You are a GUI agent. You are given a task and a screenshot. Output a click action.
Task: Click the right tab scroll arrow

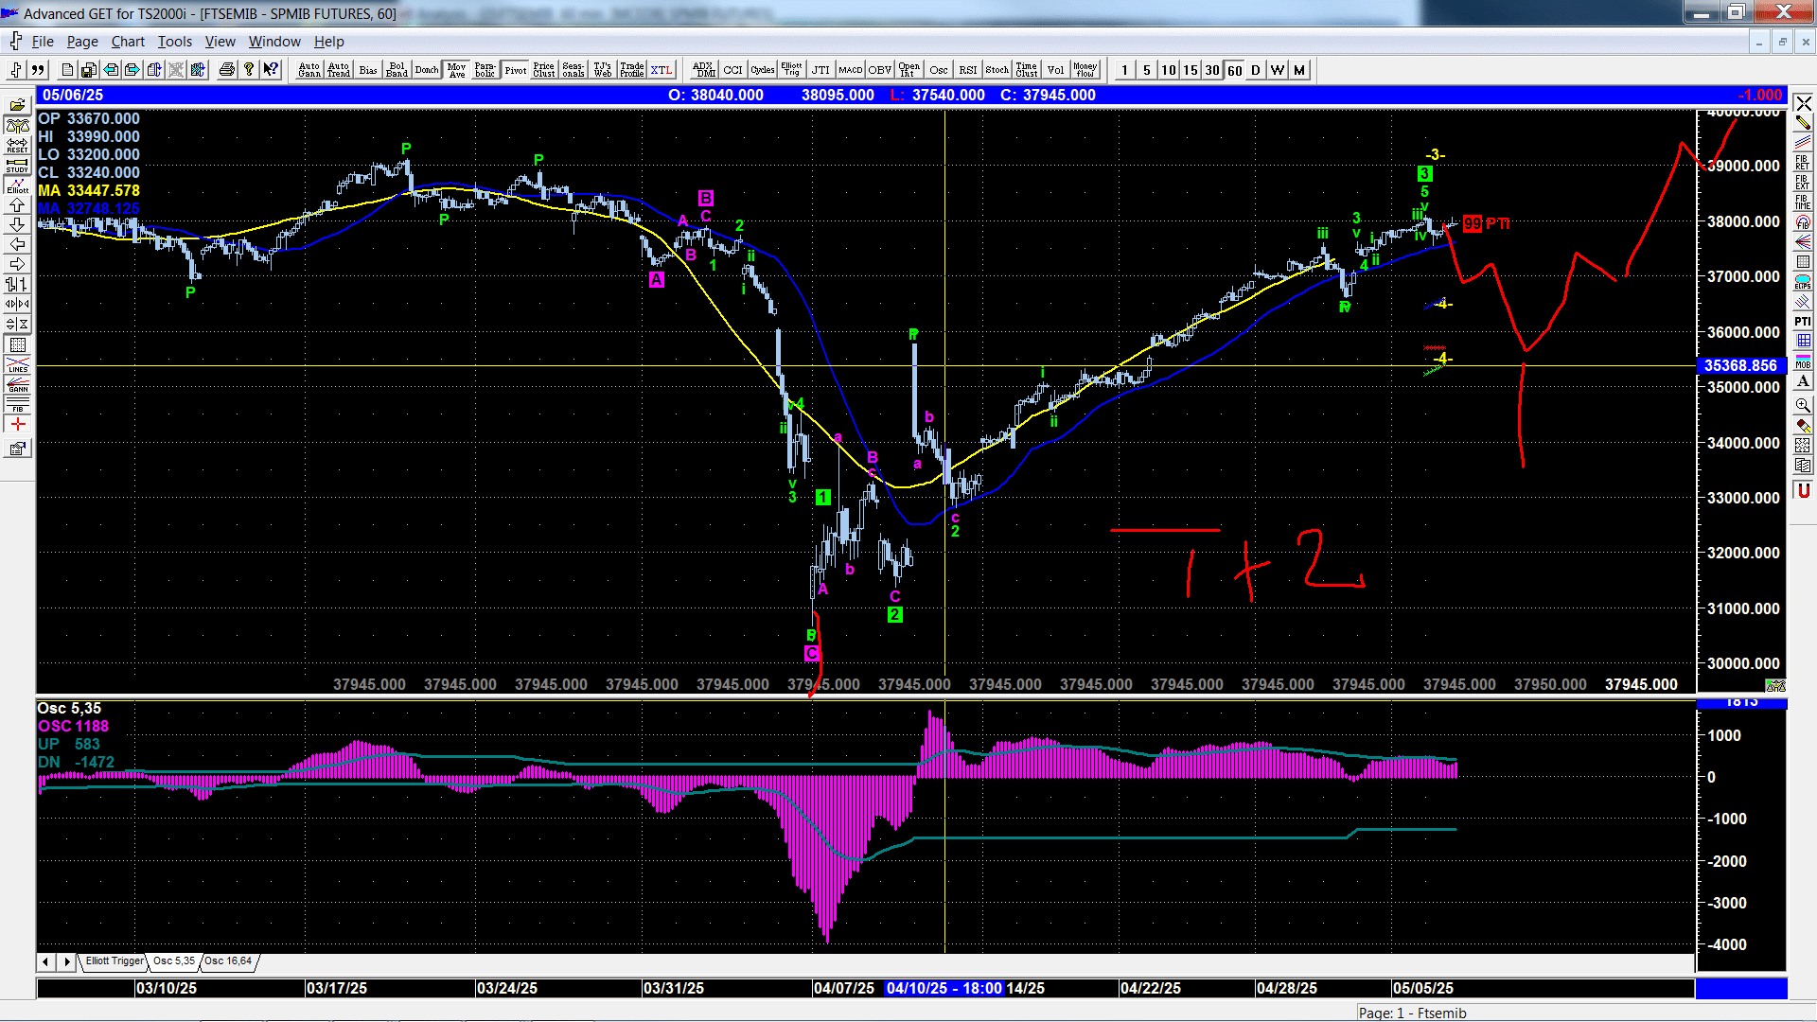coord(66,961)
